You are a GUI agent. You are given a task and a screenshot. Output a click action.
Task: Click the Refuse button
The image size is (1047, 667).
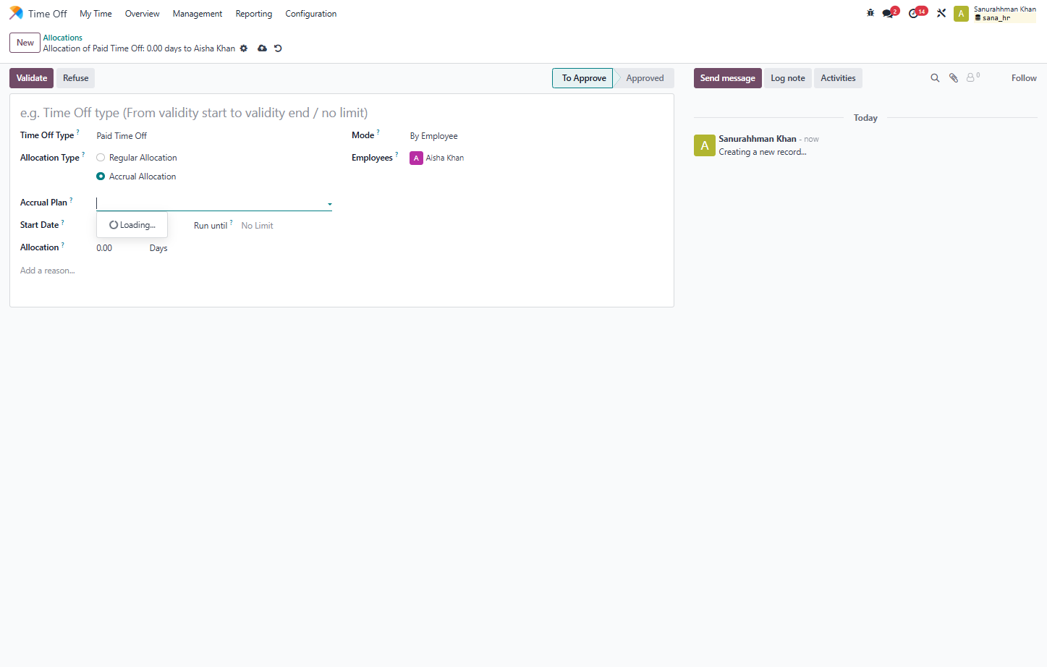click(x=76, y=78)
